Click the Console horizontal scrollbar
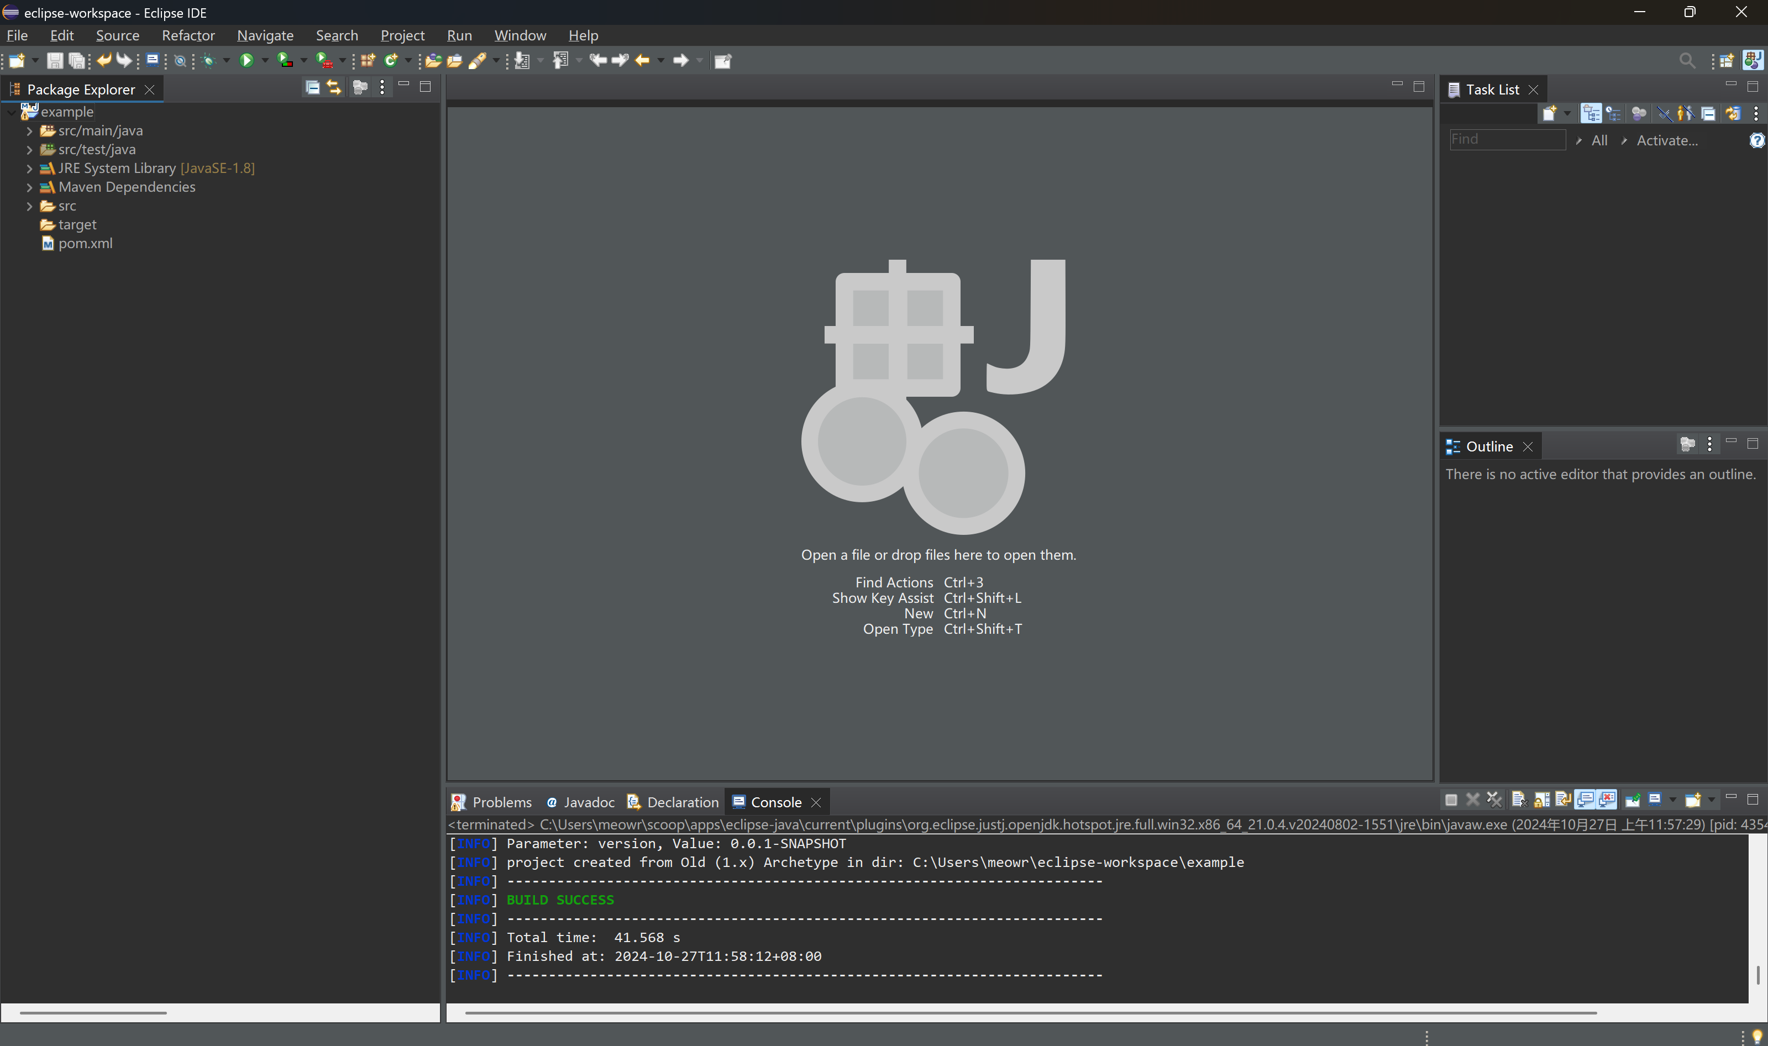This screenshot has width=1768, height=1046. (x=1029, y=1012)
